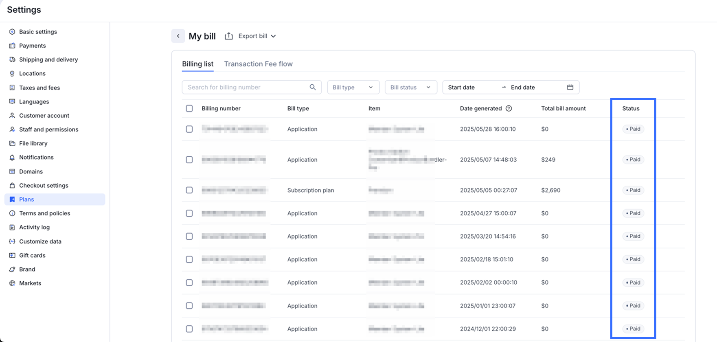Toggle the select-all checkbox in table header
This screenshot has width=717, height=342.
click(189, 108)
